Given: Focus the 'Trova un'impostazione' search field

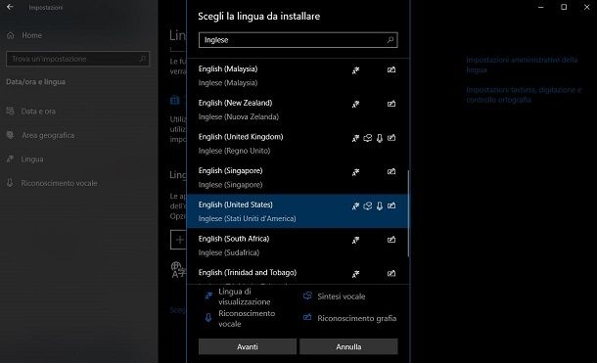Looking at the screenshot, I should pos(77,59).
